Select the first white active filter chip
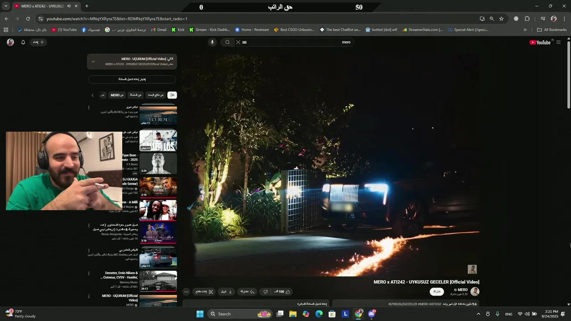 click(172, 95)
